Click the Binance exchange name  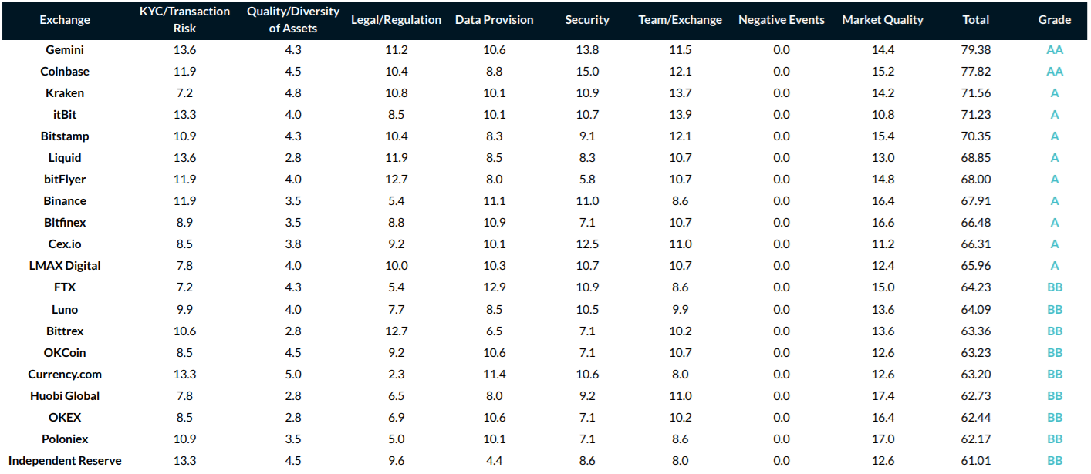coord(65,201)
